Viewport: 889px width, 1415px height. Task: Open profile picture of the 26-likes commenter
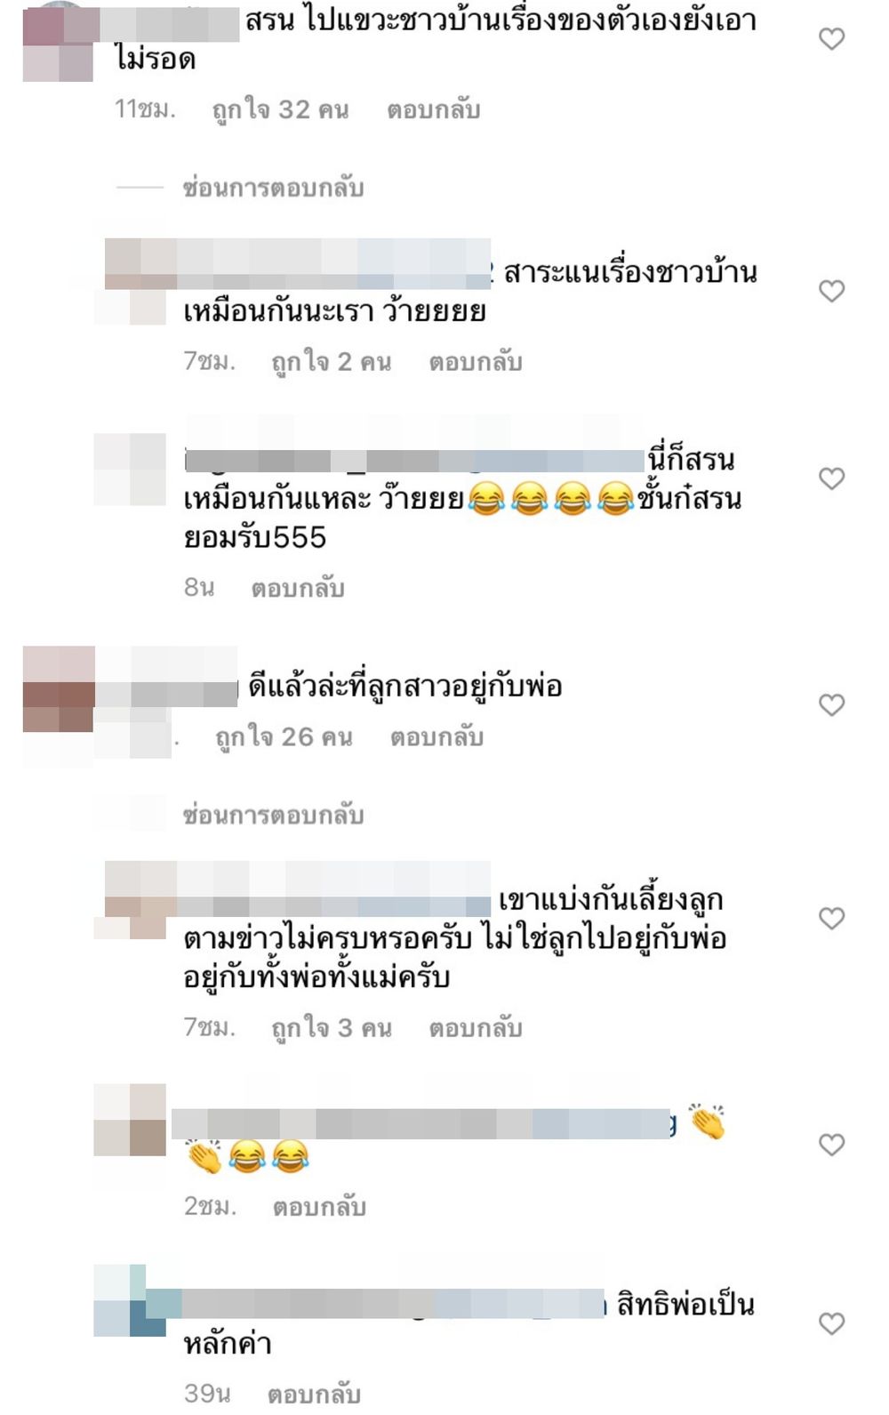(59, 688)
